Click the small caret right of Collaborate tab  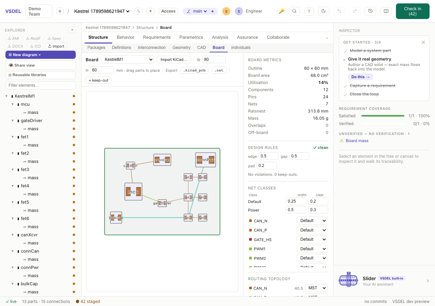[x=327, y=38]
